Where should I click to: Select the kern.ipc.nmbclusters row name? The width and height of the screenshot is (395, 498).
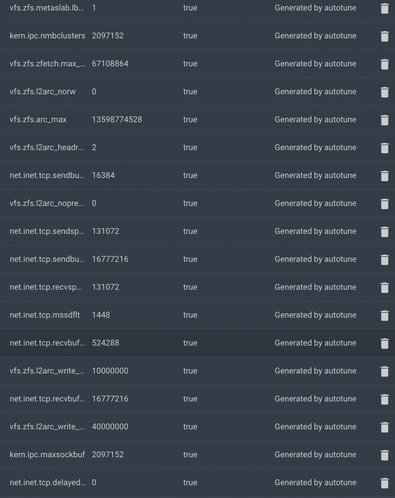click(x=47, y=36)
